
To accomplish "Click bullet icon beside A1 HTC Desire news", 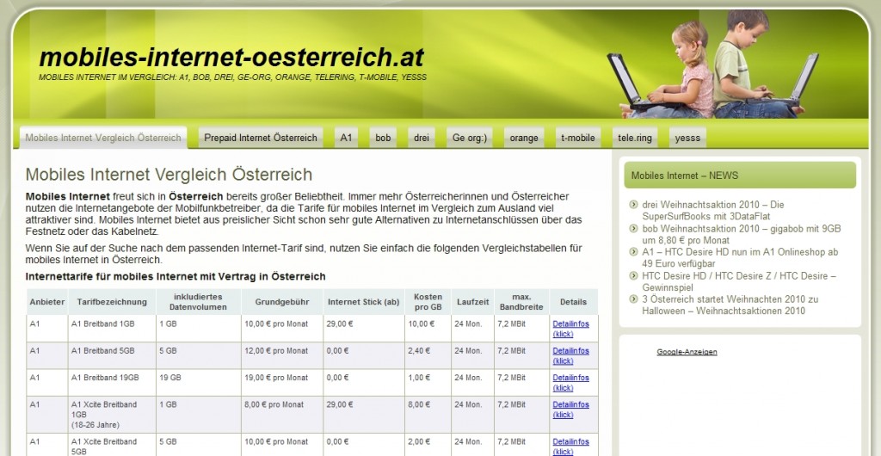I will (x=634, y=251).
